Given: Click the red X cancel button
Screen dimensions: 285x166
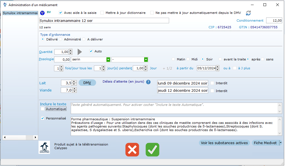Looking at the screenshot, I should tap(132, 150).
